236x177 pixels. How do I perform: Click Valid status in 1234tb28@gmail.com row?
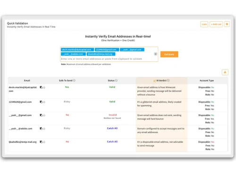point(112,101)
